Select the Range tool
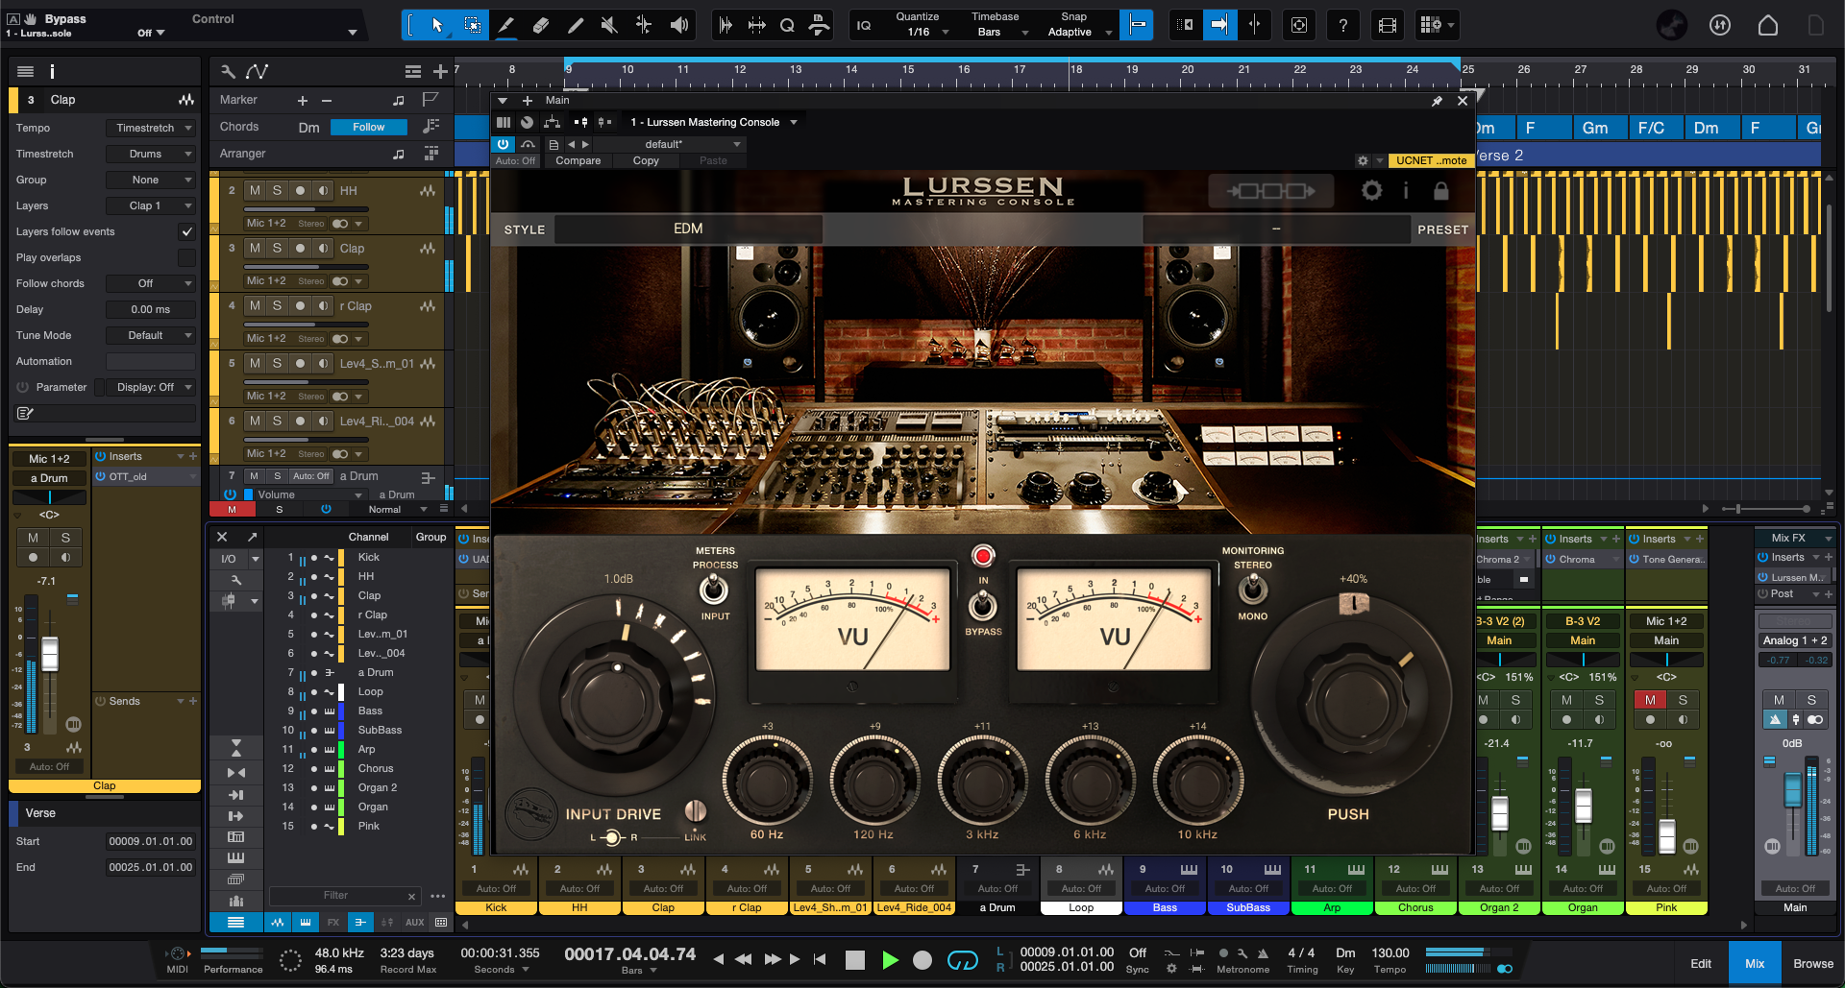The image size is (1845, 988). tap(472, 25)
